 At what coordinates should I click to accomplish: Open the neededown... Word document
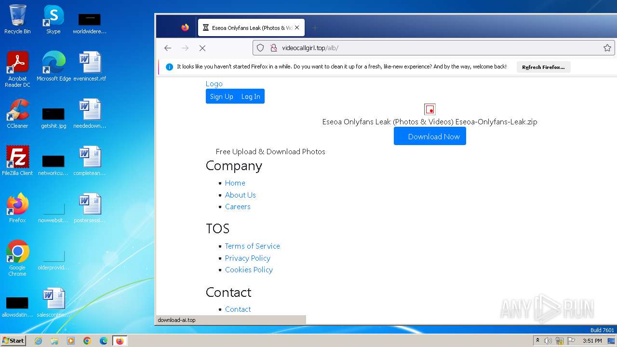click(90, 114)
